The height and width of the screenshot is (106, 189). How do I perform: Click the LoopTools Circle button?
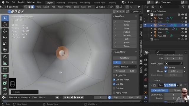[127, 25]
